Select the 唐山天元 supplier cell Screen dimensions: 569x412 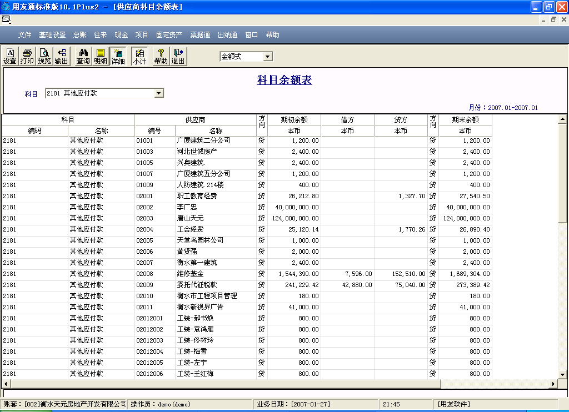click(216, 218)
